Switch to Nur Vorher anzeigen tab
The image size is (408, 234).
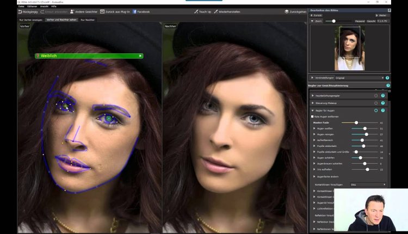[x=30, y=20]
